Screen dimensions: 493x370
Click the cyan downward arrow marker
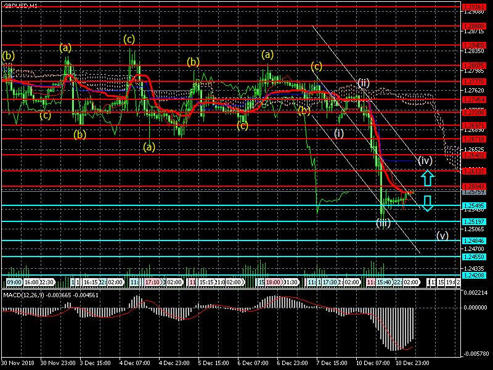coord(428,203)
